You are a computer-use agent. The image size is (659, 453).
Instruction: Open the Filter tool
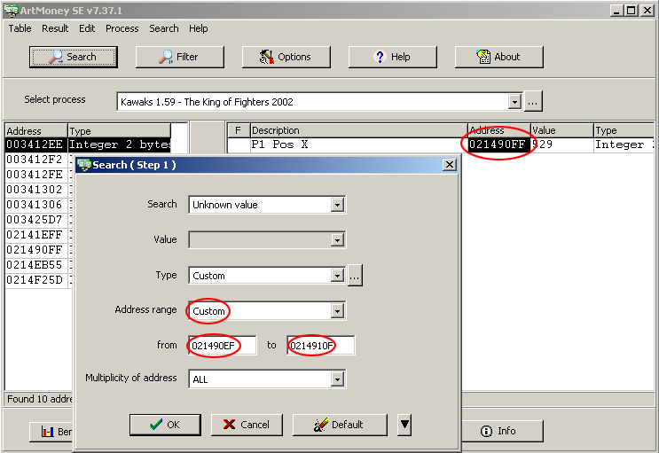pyautogui.click(x=179, y=57)
